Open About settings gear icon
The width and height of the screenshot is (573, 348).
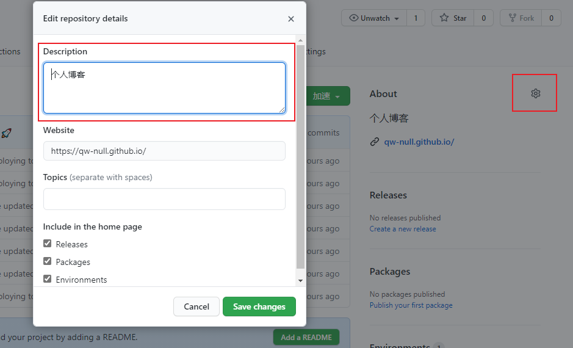(535, 93)
